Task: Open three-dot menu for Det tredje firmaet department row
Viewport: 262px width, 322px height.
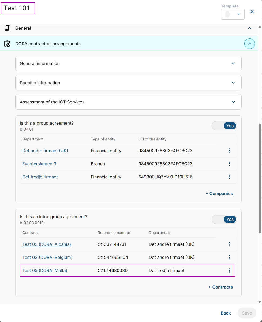Action: pos(229,177)
